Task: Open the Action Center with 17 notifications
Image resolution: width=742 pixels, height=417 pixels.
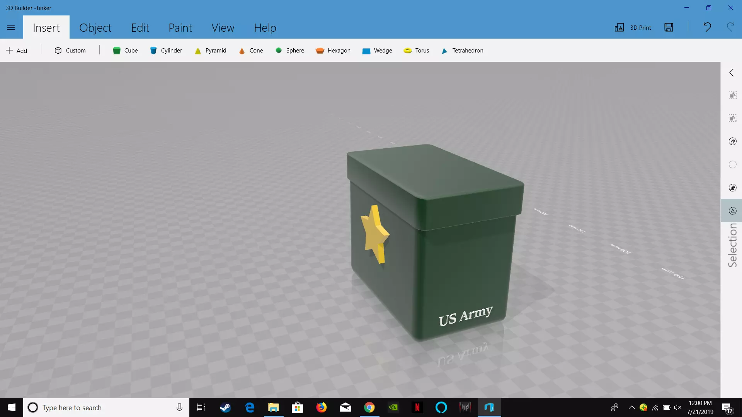Action: point(727,408)
